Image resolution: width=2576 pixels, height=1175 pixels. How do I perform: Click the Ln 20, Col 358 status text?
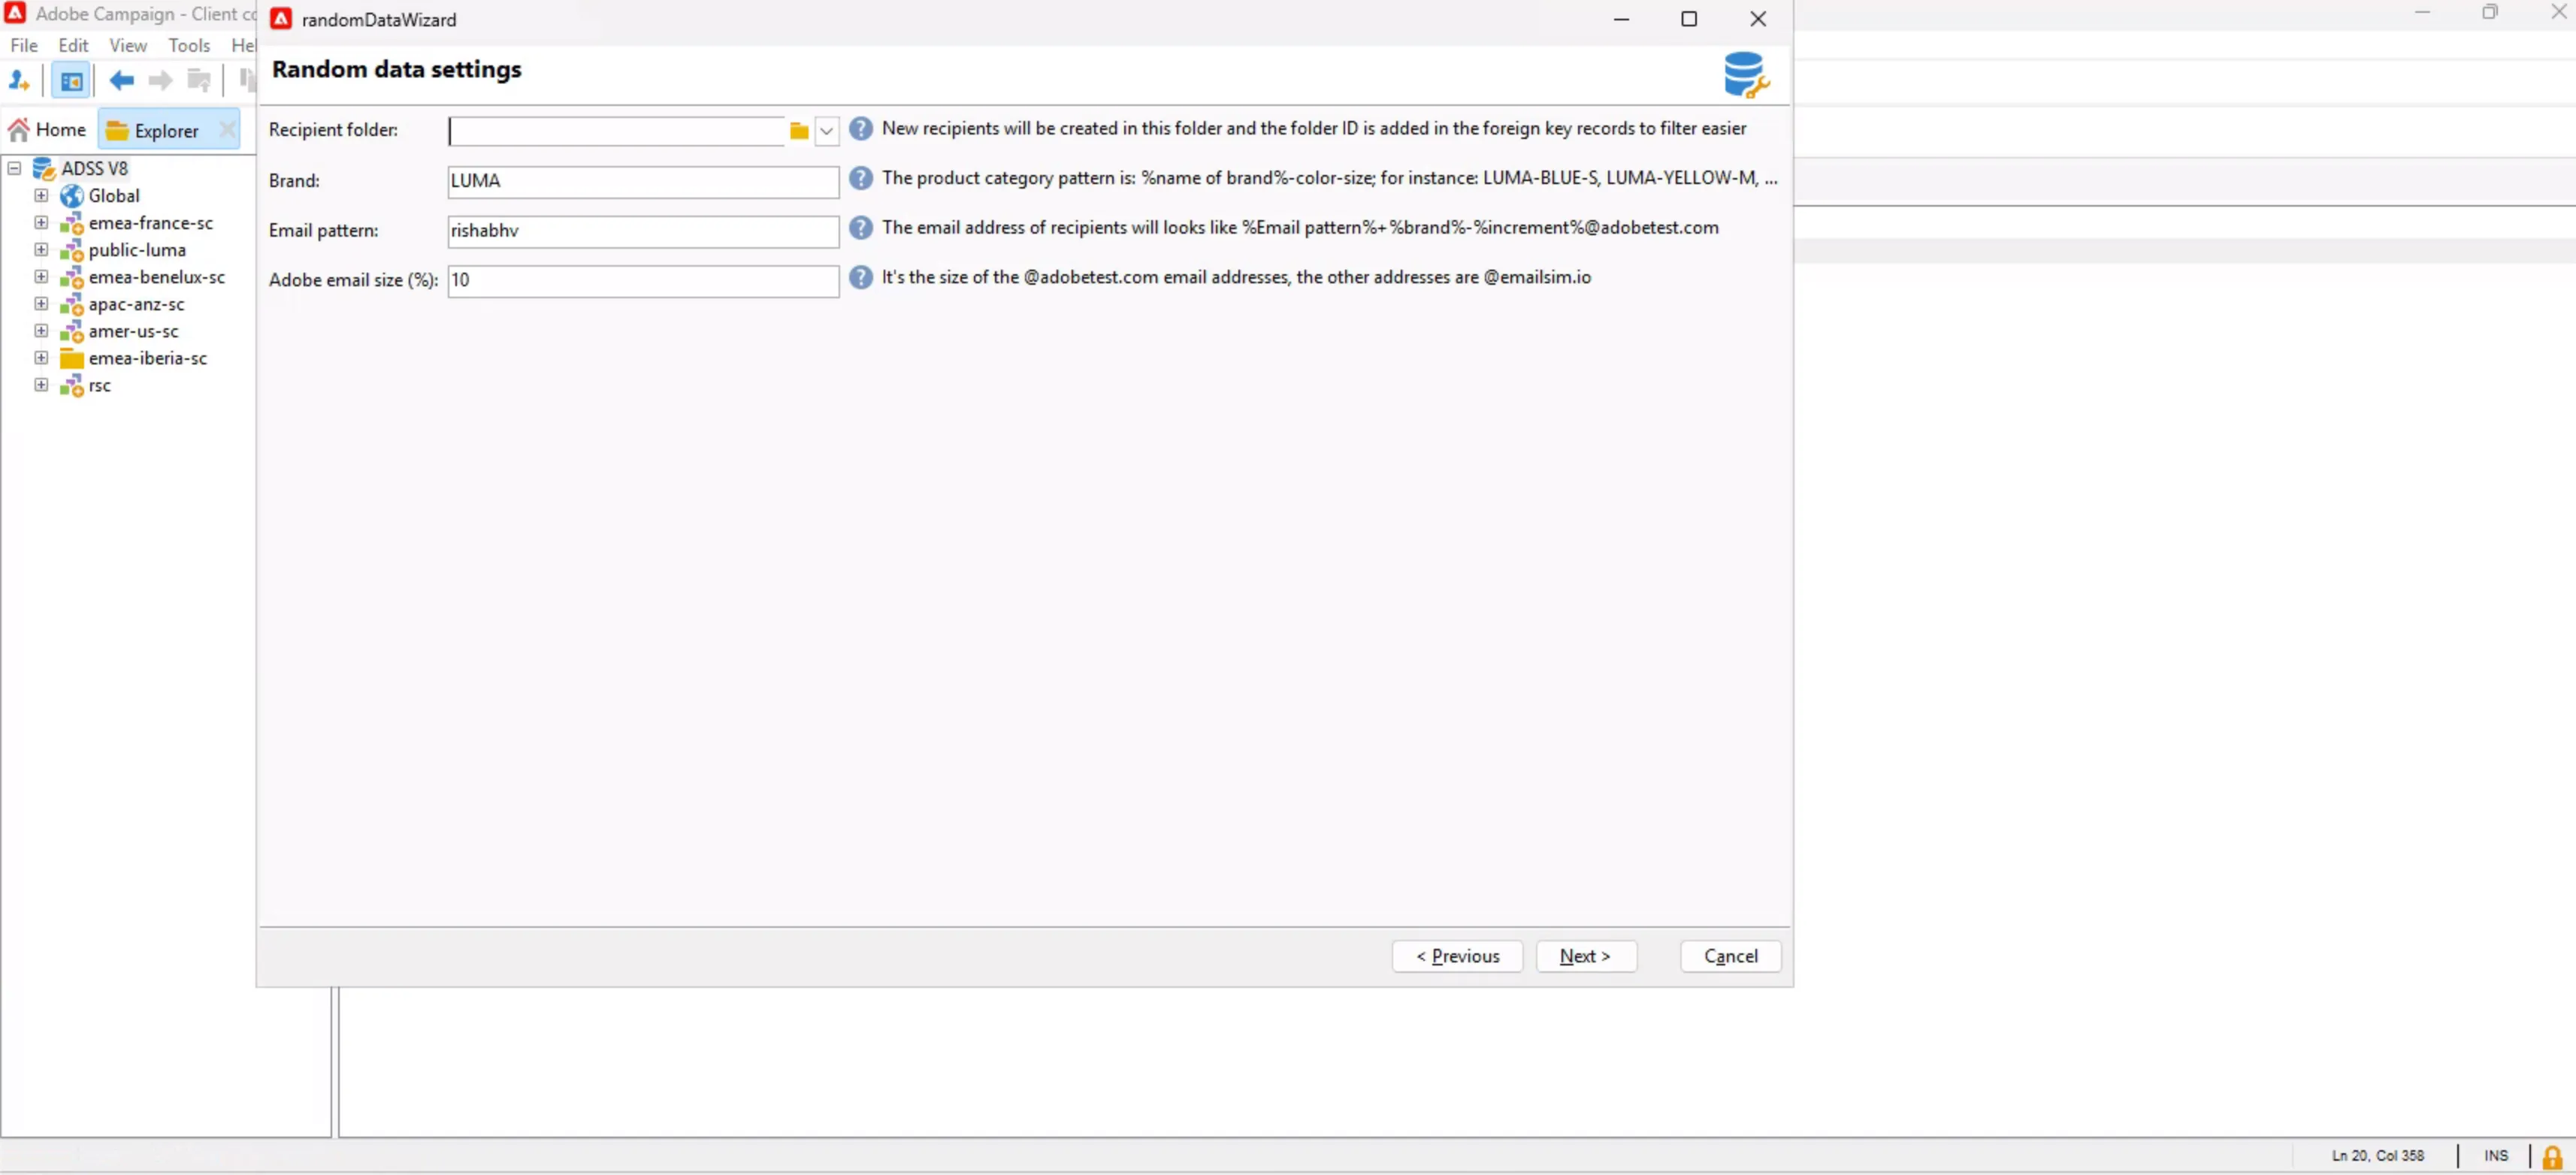coord(2378,1156)
